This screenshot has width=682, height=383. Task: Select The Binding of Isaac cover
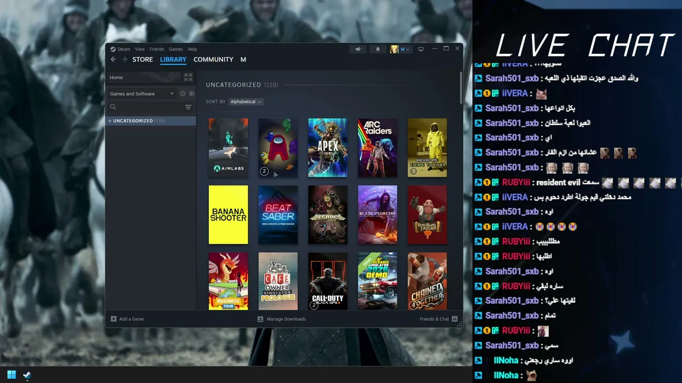(x=328, y=215)
